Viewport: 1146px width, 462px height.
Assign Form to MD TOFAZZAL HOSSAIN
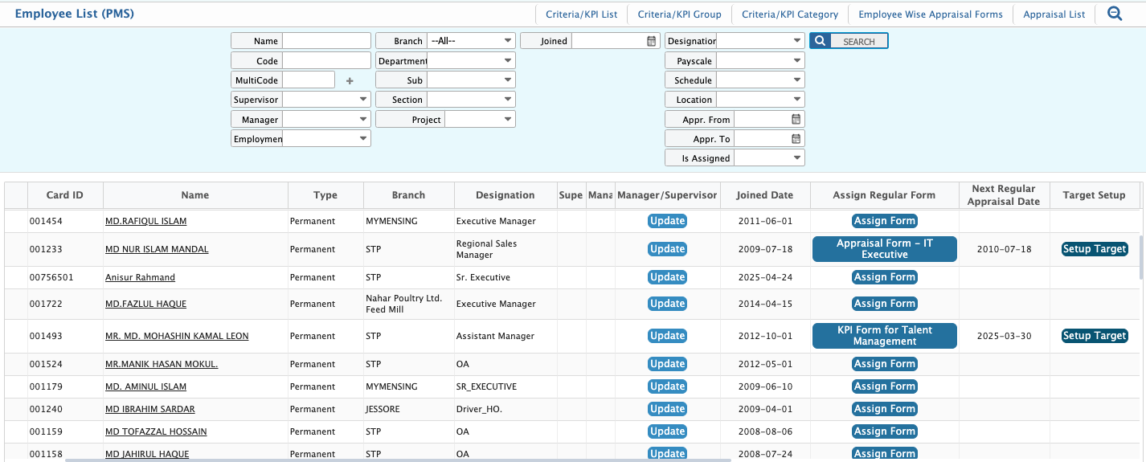(885, 431)
